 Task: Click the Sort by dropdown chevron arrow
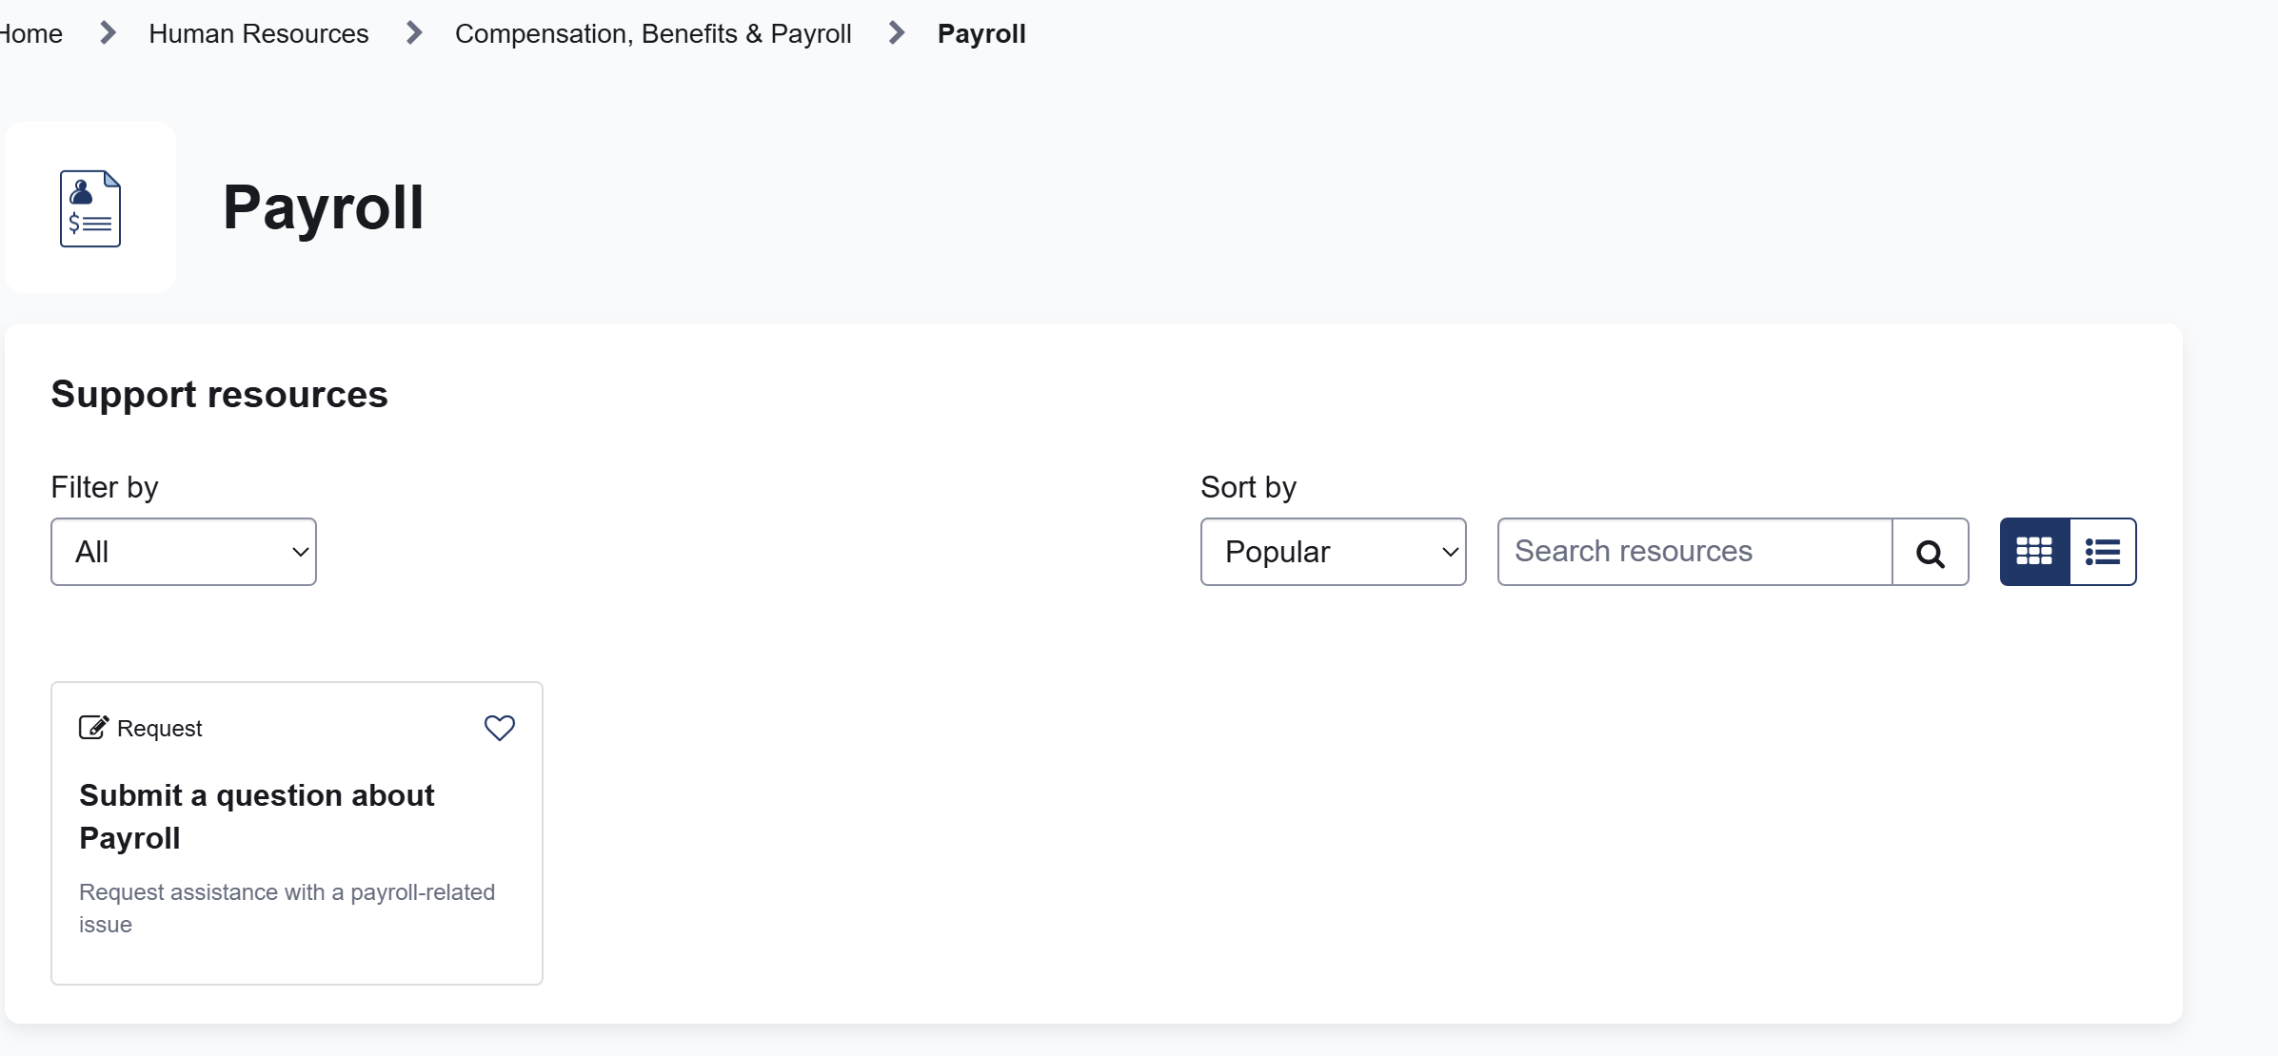[1450, 553]
